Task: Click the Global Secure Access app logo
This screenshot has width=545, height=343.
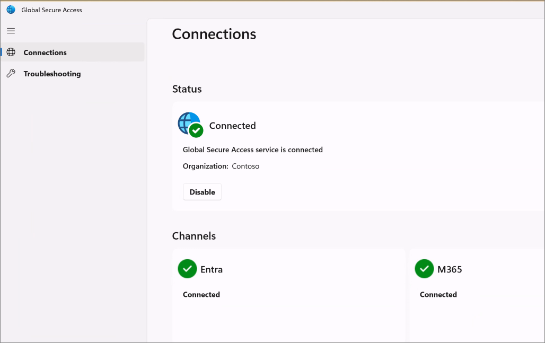Action: point(11,10)
